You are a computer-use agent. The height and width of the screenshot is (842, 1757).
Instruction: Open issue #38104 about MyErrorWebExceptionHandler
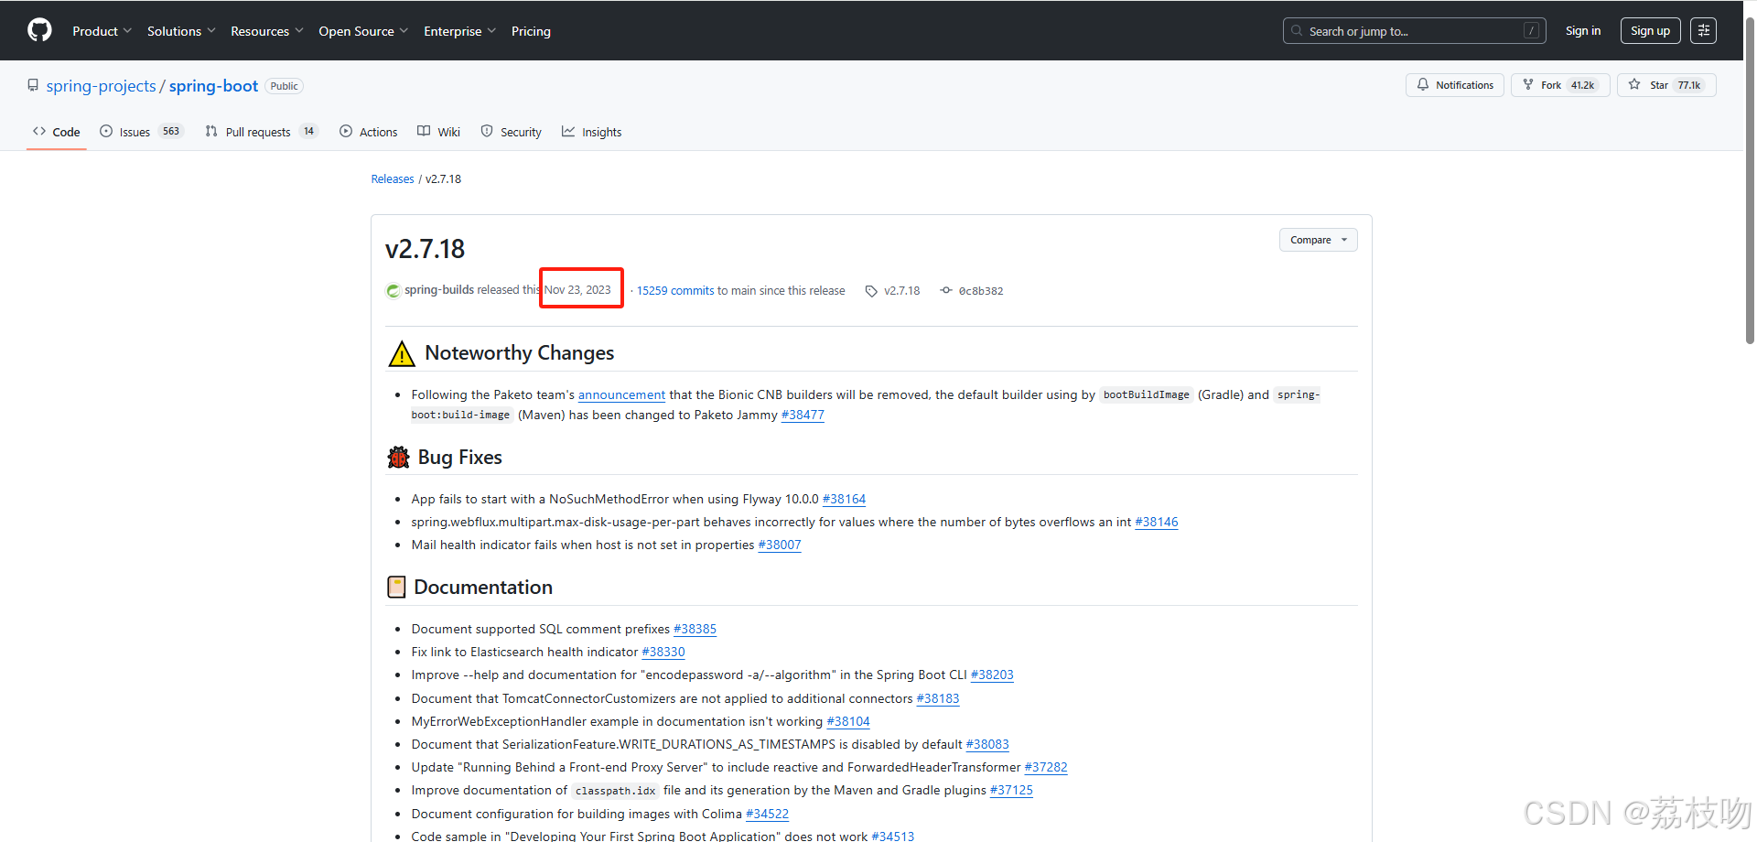click(848, 722)
